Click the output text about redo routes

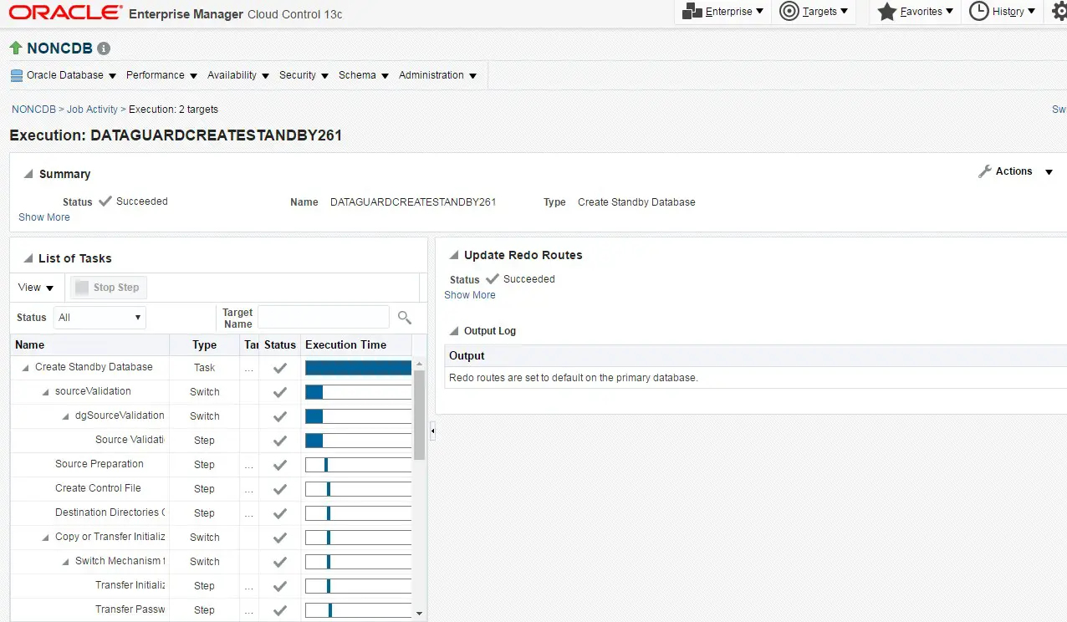tap(574, 378)
